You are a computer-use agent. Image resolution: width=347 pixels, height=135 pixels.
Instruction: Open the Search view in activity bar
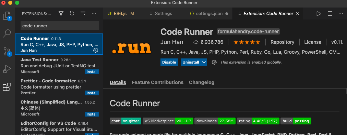point(7,33)
